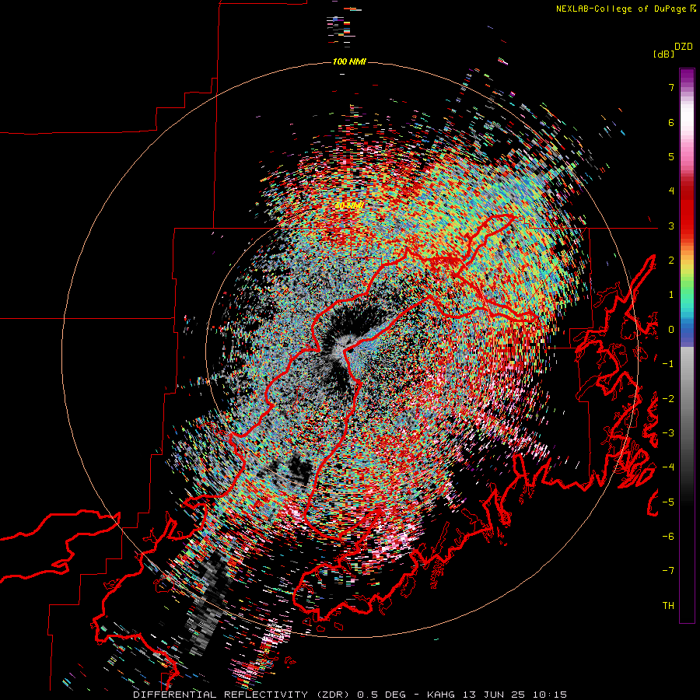Viewport: 700px width, 700px height.
Task: Select the 5 dB scale label
Action: (x=671, y=156)
